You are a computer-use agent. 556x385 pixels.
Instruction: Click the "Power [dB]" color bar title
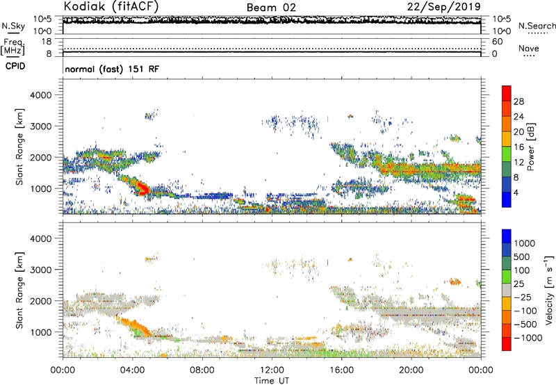point(531,147)
